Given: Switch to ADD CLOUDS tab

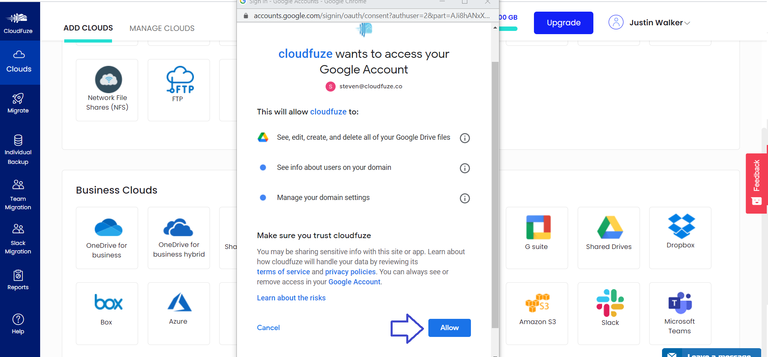Looking at the screenshot, I should point(88,28).
